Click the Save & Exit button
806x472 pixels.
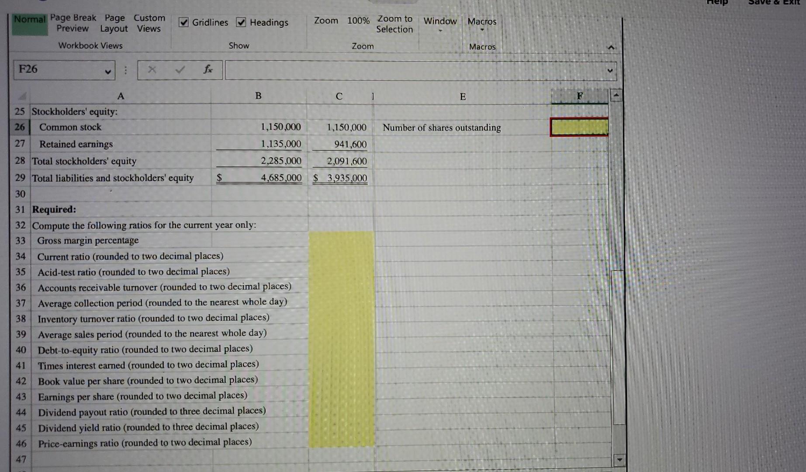774,2
